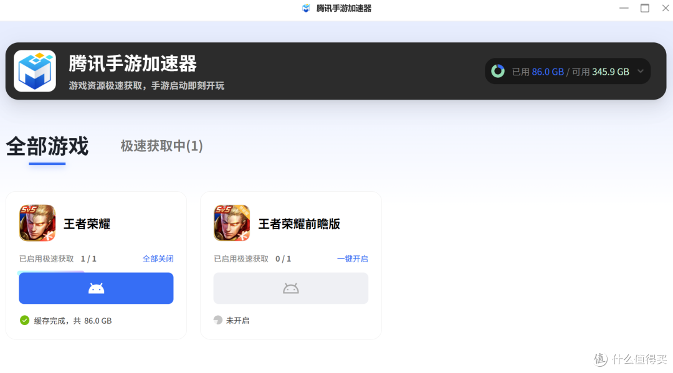Click the gray 未开启 status icon

point(218,320)
